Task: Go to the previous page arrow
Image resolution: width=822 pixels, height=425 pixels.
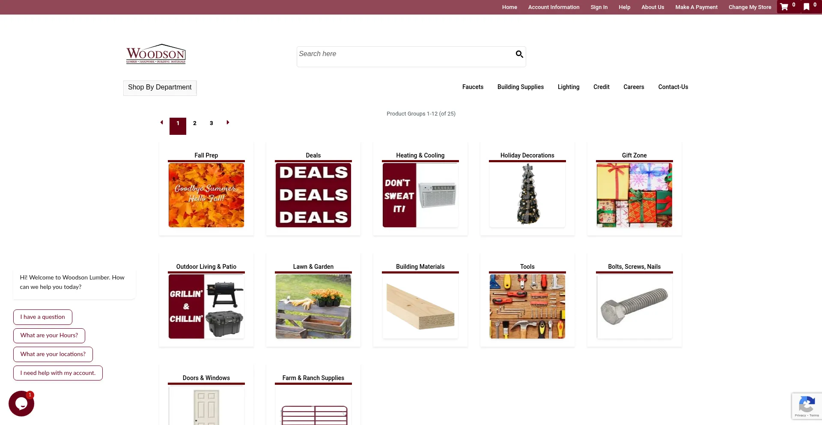Action: (162, 122)
